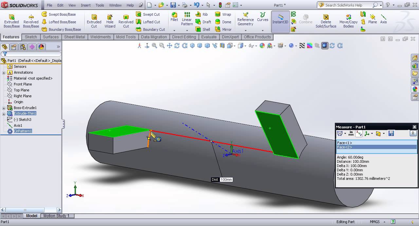
Task: Switch to the Evaluate tab
Action: click(209, 37)
